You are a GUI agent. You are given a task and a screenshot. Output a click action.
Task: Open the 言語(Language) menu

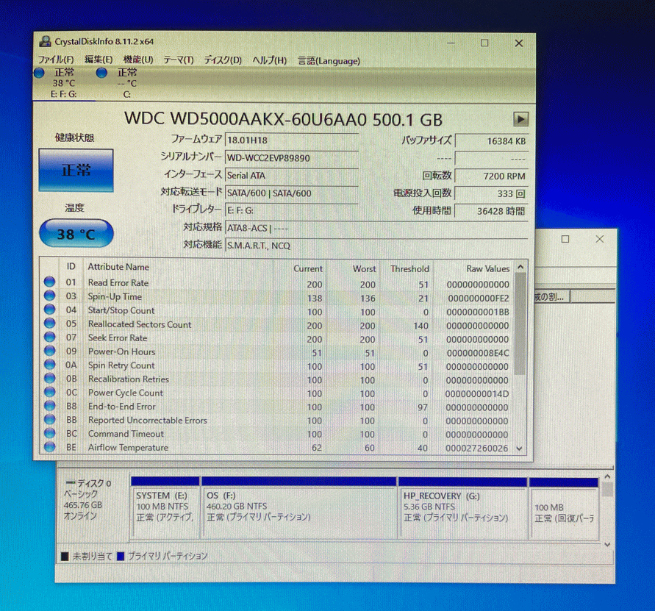point(329,60)
